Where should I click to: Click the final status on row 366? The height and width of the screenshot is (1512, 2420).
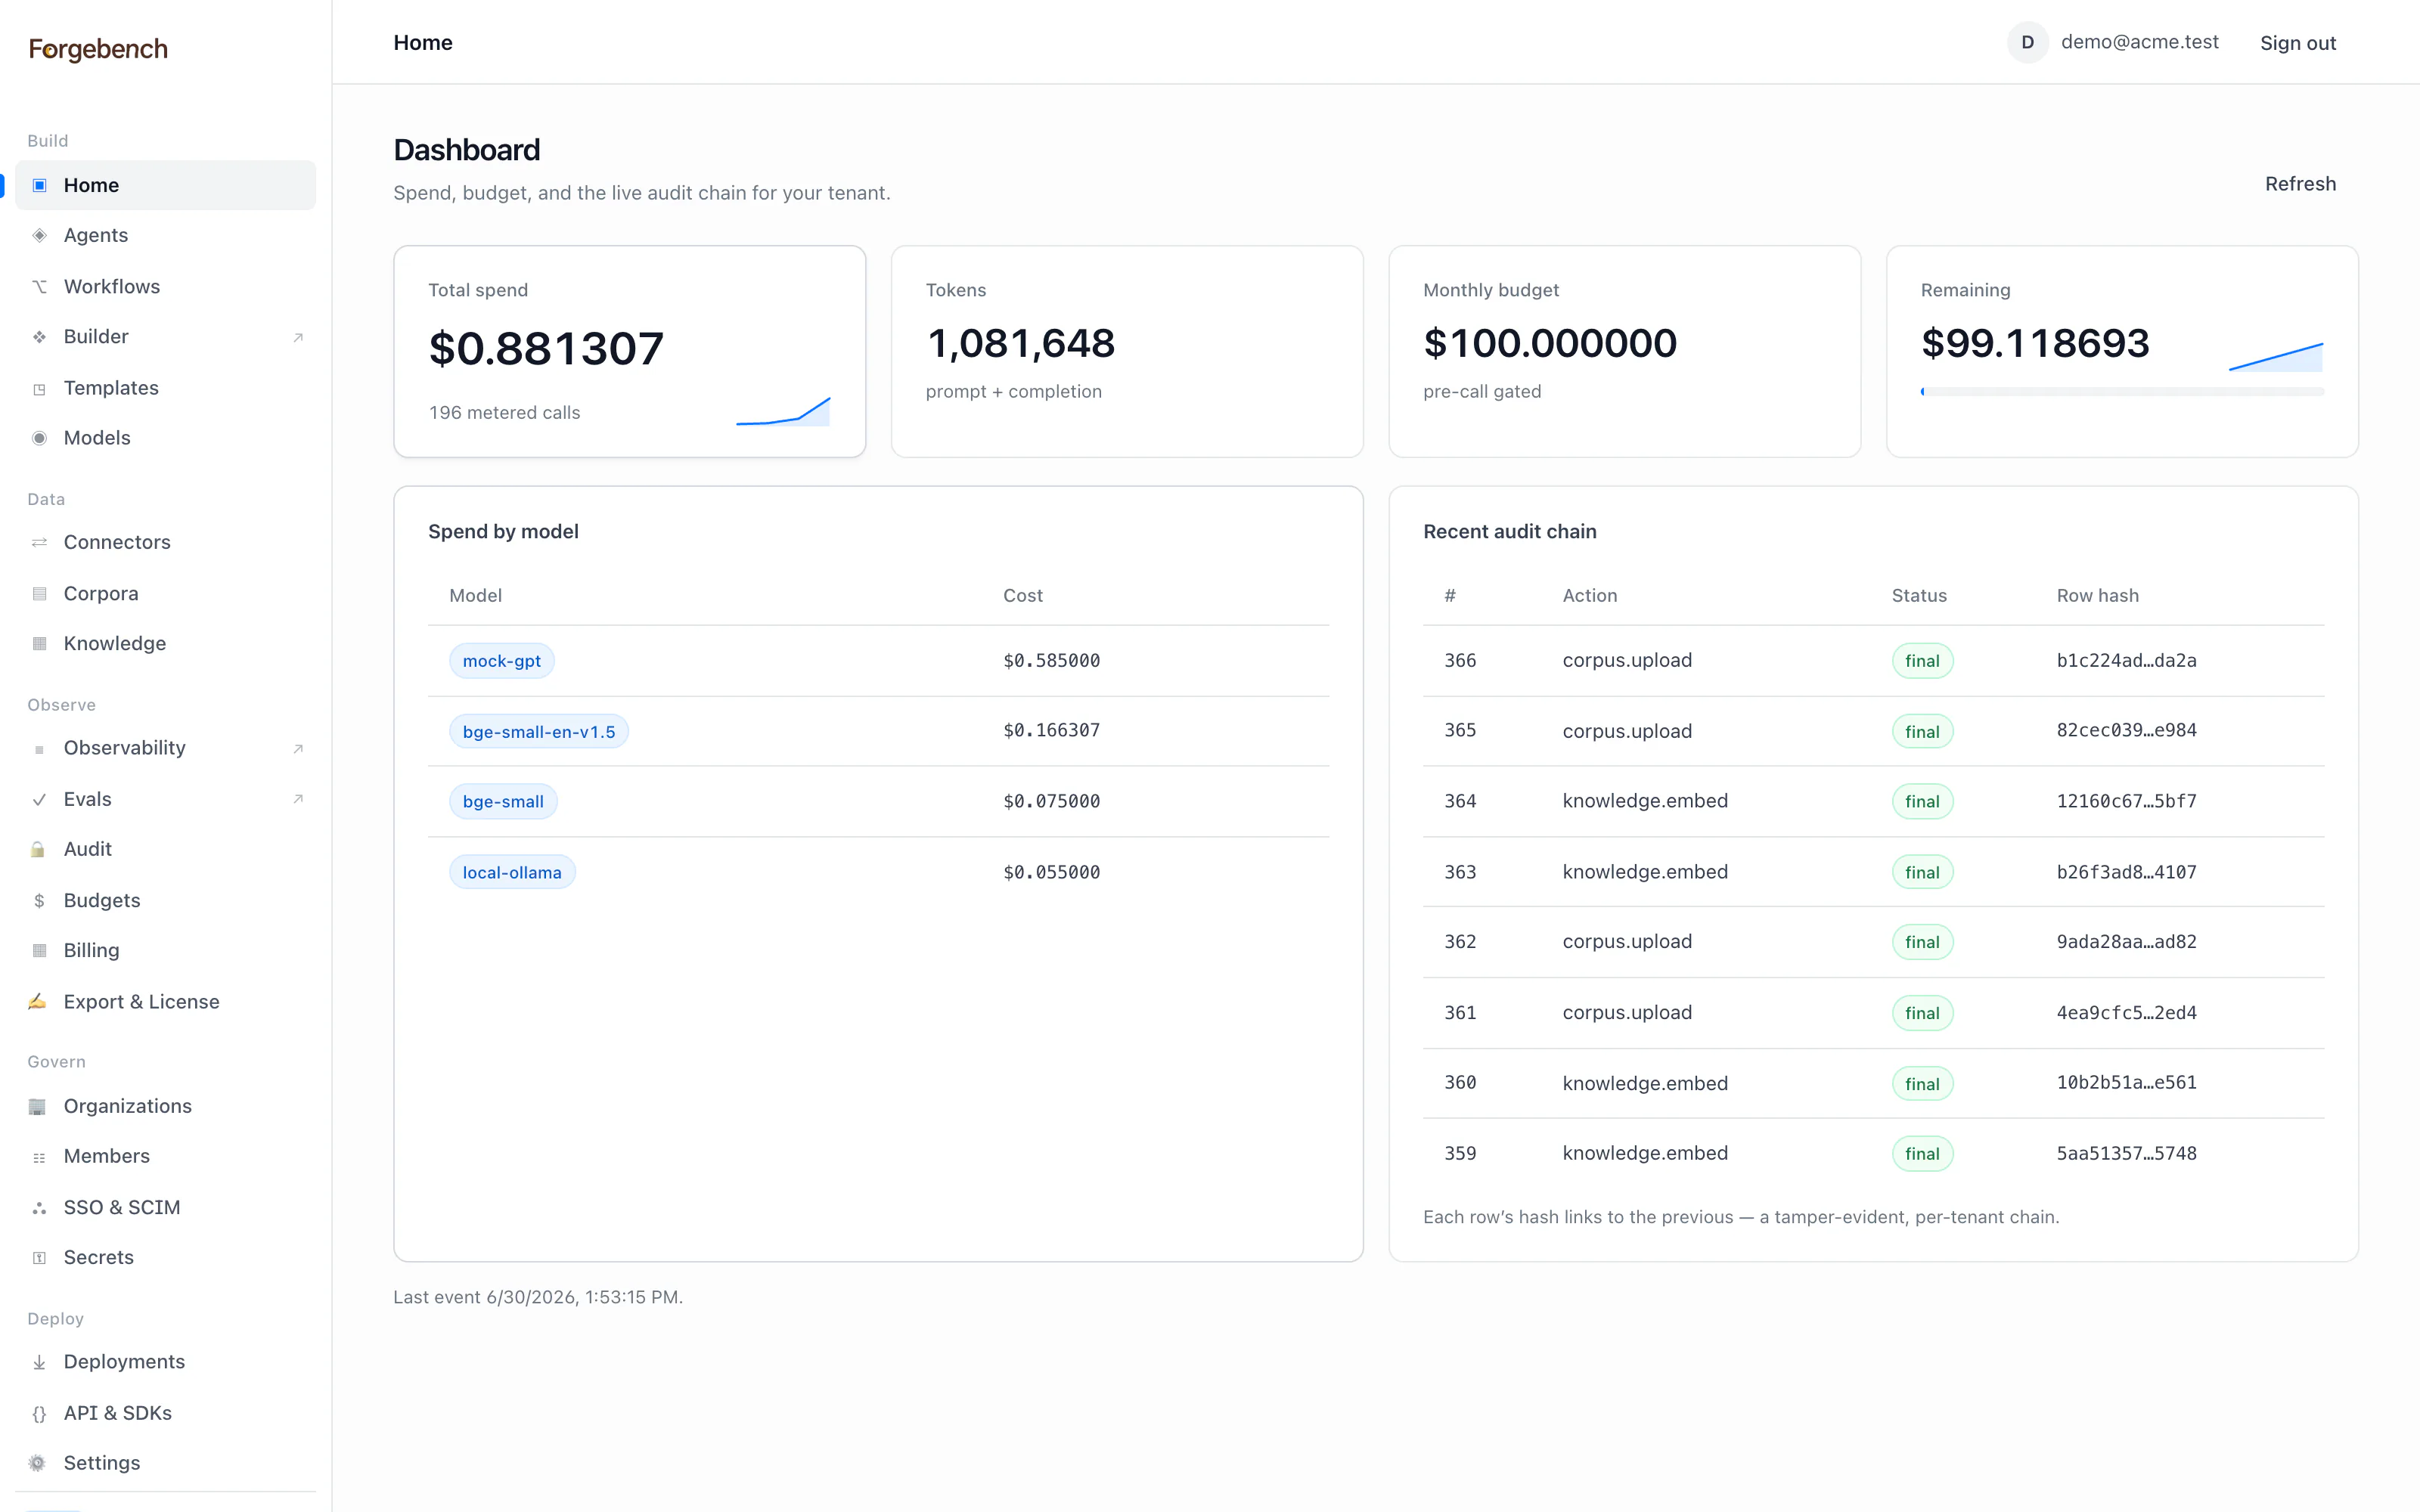click(x=1922, y=661)
